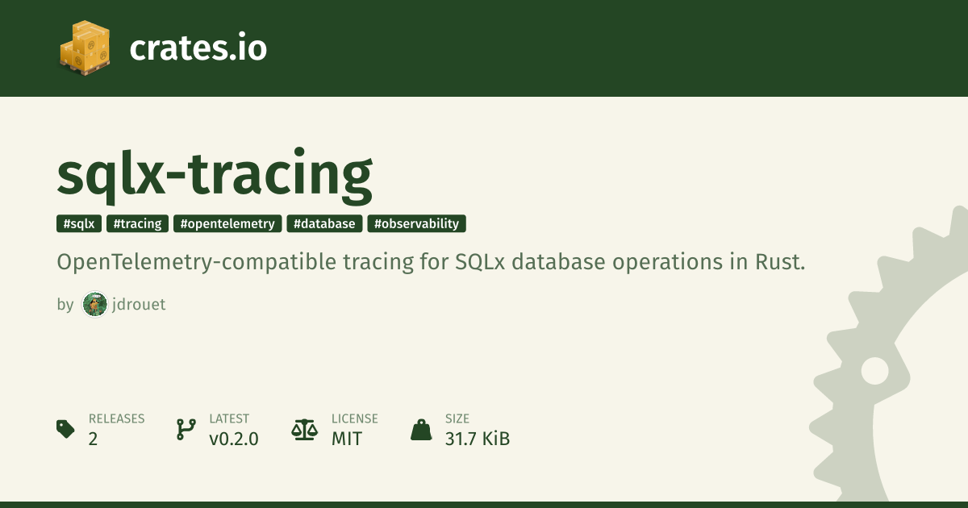Click the latest version branch icon
Screen dimensions: 968x508
(x=186, y=429)
